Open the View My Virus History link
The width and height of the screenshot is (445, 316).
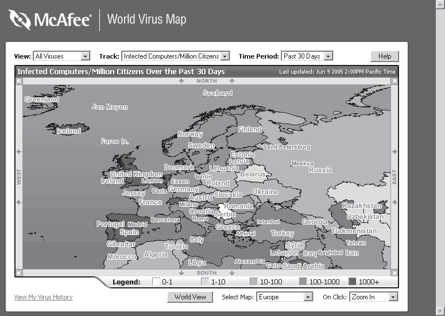43,297
